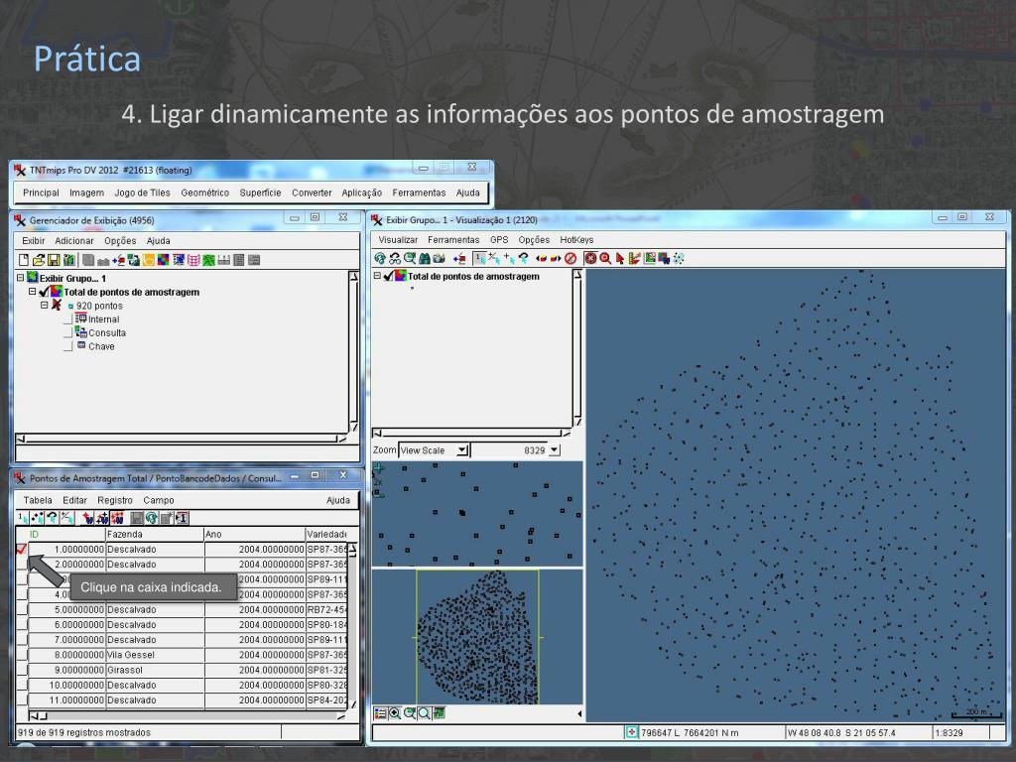Click the red magnifier zoom-out icon in Visualização toolbar
This screenshot has height=762, width=1016.
tap(605, 259)
